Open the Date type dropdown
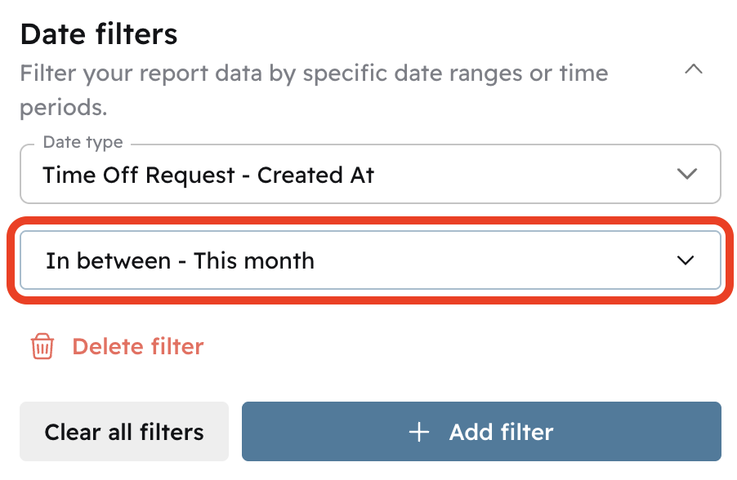Viewport: 737px width, 480px height. coord(370,174)
